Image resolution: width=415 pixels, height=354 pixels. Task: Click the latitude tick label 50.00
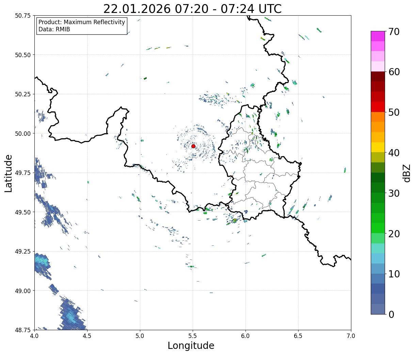(23, 133)
